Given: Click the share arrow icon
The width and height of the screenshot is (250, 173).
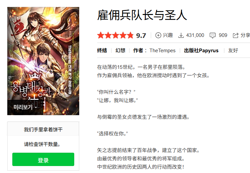Looking at the screenshot, I should (235, 35).
